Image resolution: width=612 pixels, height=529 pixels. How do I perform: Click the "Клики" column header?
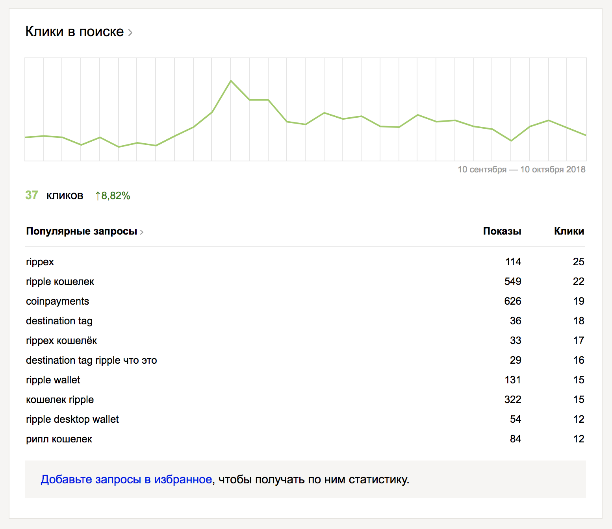pos(569,231)
